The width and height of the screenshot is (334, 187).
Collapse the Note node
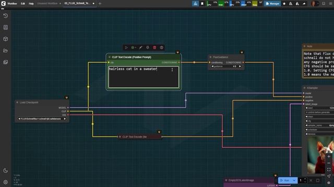(x=304, y=46)
